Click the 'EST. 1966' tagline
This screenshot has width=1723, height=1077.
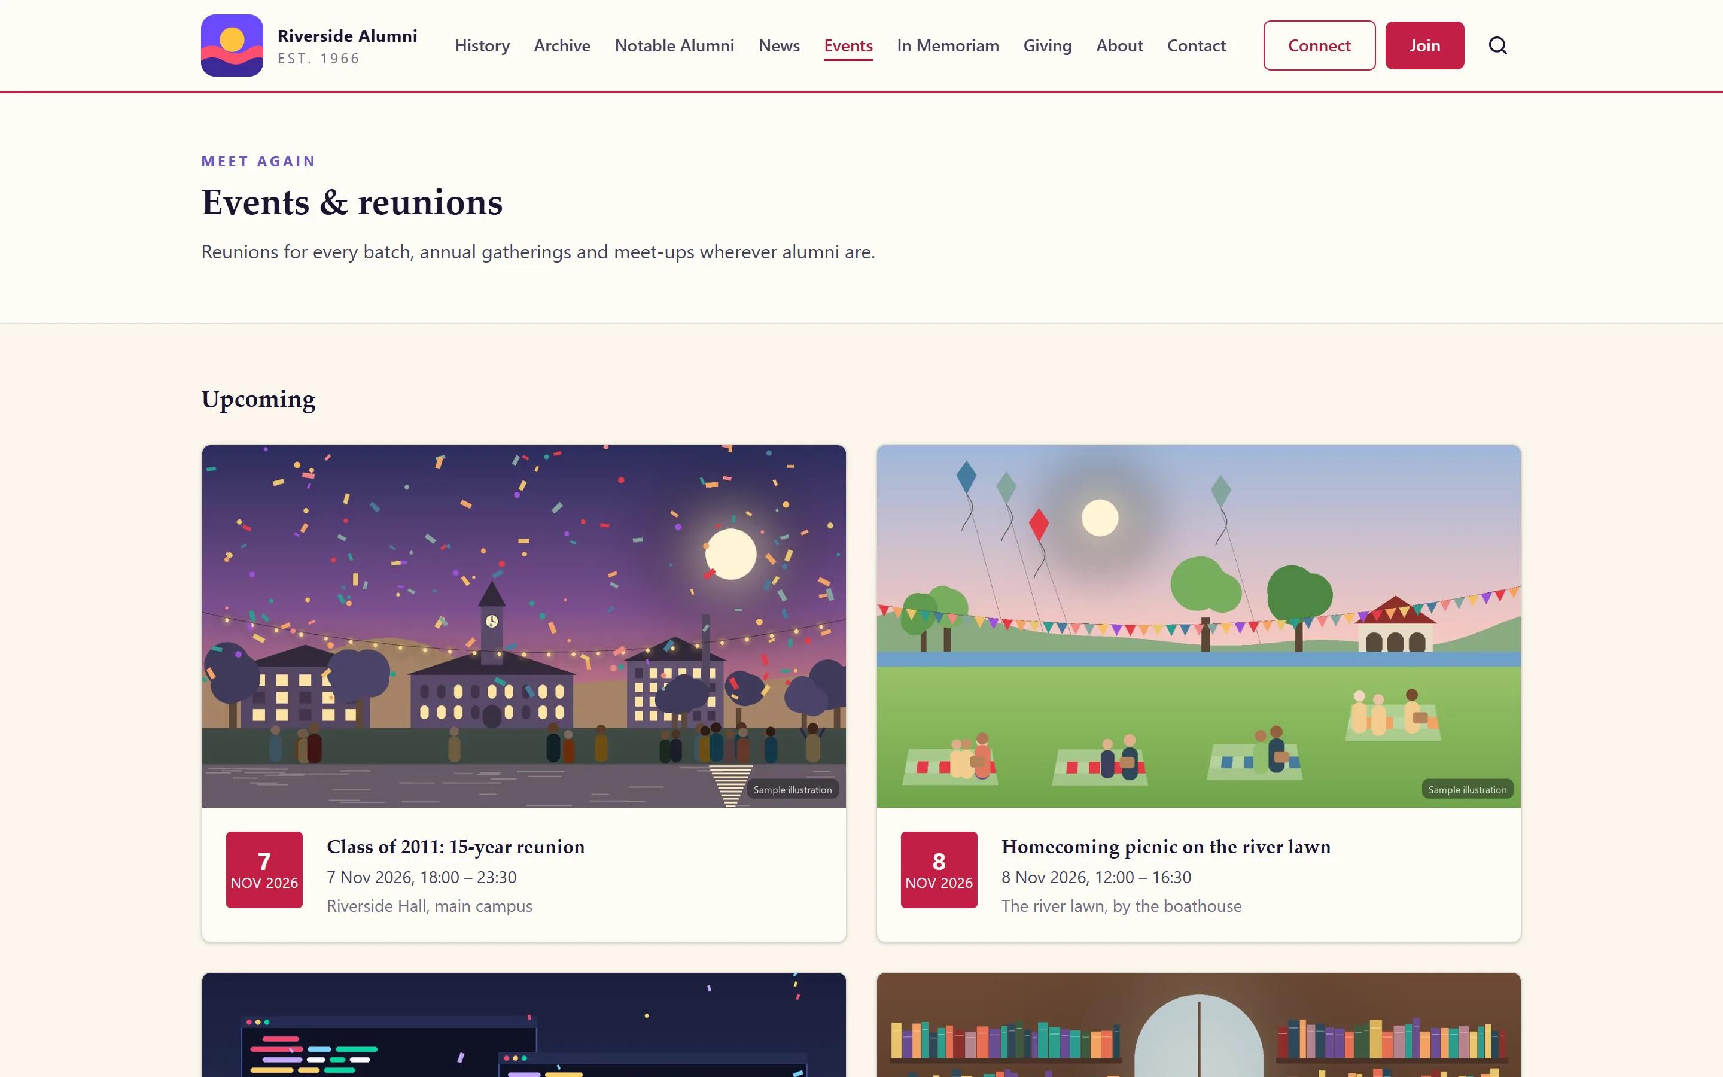pyautogui.click(x=318, y=59)
